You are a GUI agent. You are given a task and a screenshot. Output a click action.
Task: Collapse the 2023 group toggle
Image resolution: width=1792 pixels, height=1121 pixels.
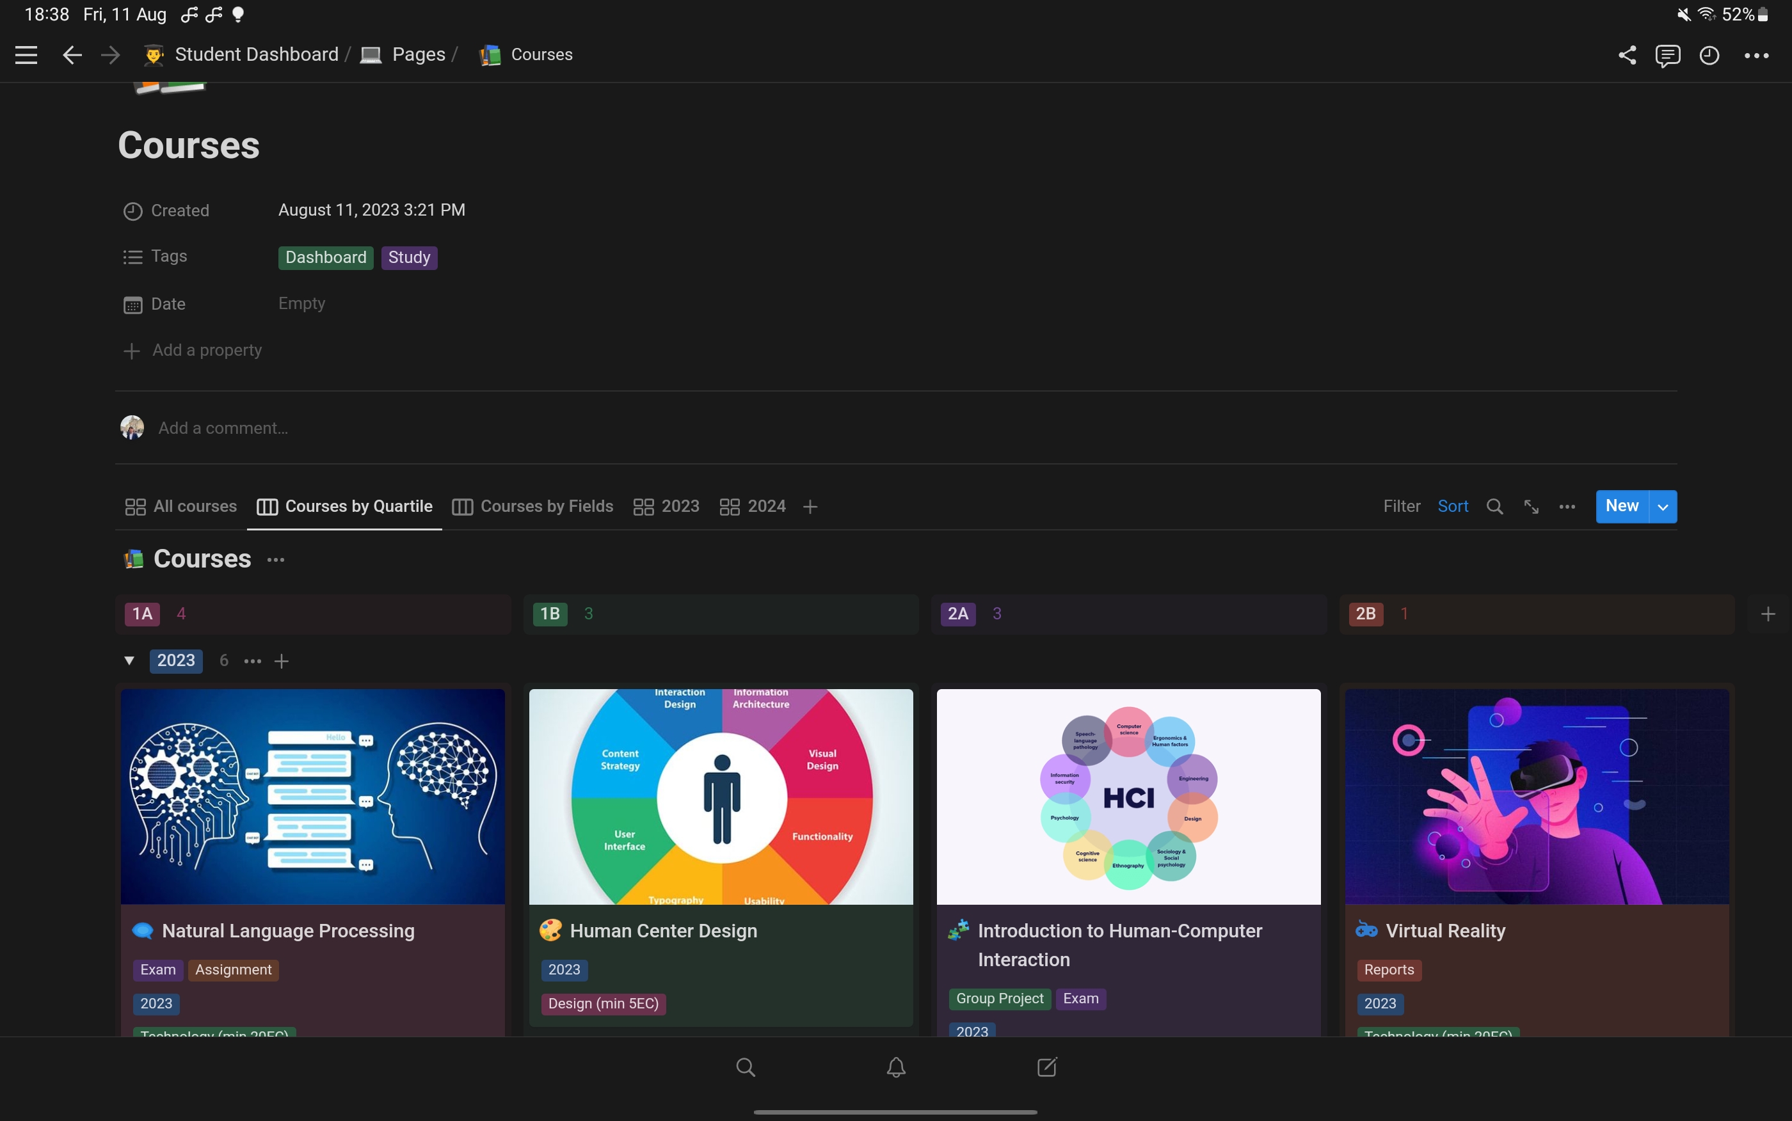click(129, 660)
